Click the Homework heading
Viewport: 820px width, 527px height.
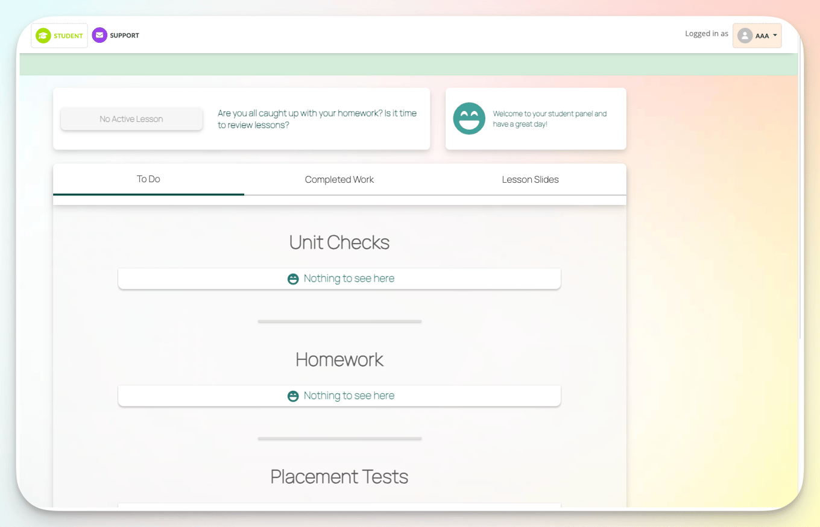(x=339, y=359)
